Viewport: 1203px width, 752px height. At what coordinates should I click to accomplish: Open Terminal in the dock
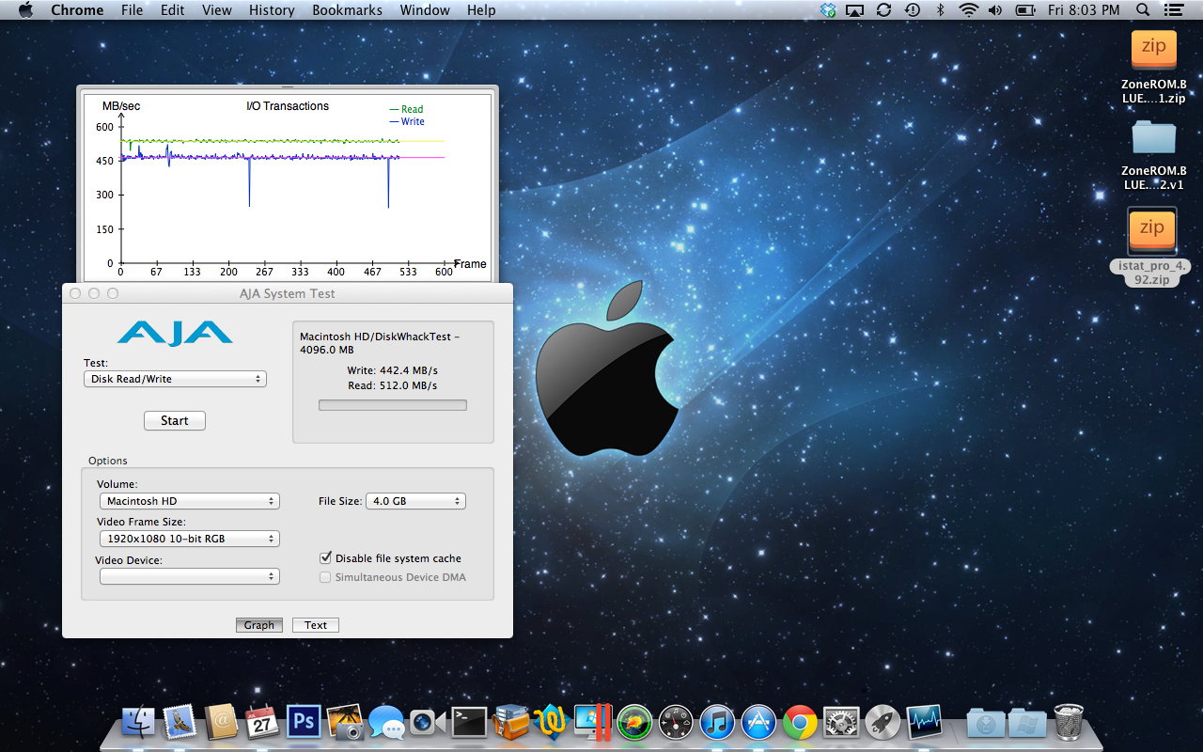point(469,722)
